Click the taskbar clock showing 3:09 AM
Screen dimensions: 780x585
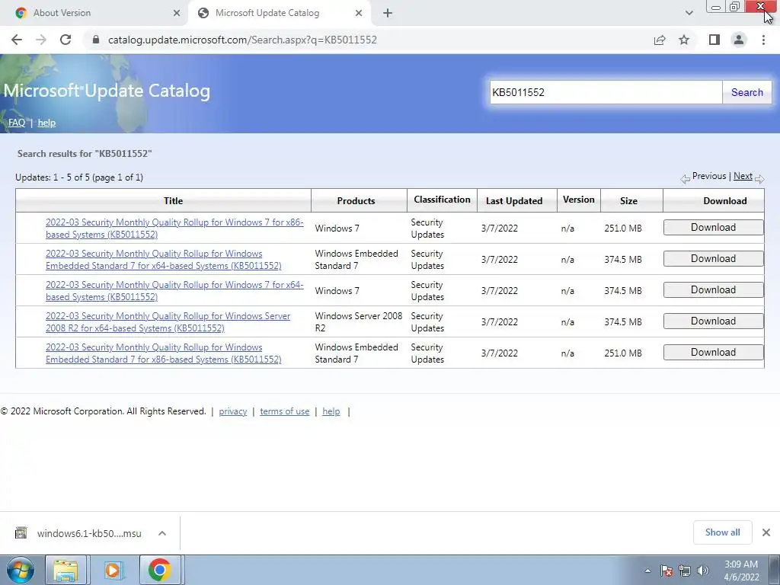pyautogui.click(x=740, y=571)
